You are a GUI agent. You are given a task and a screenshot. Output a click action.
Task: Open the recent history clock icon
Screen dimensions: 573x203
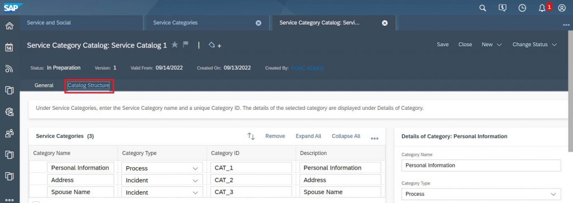[523, 8]
